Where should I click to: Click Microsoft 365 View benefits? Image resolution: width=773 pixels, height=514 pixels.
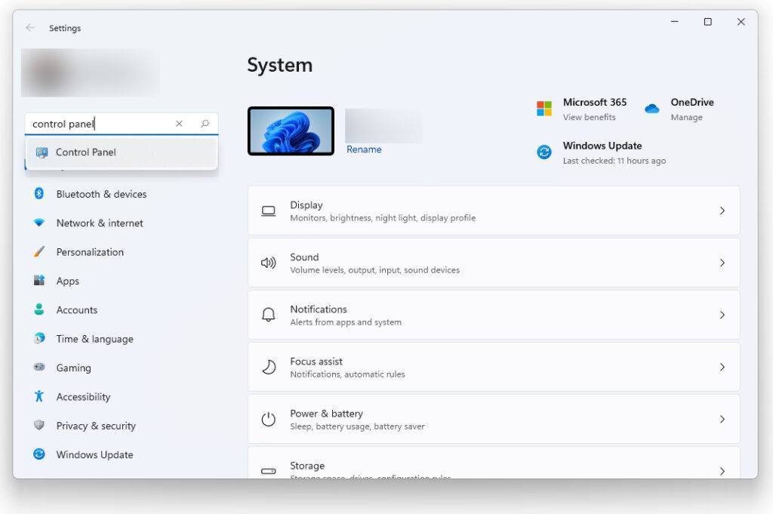pyautogui.click(x=589, y=117)
